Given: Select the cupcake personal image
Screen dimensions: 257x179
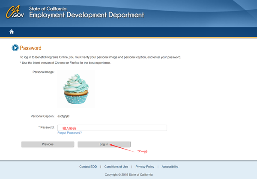Looking at the screenshot, I should coord(76,89).
